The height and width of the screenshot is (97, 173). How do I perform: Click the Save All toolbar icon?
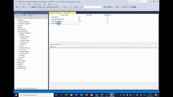(35, 7)
